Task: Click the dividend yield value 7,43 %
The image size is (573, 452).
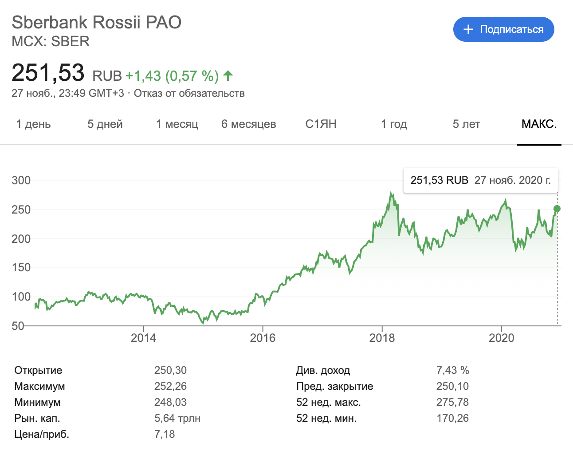Action: click(452, 370)
